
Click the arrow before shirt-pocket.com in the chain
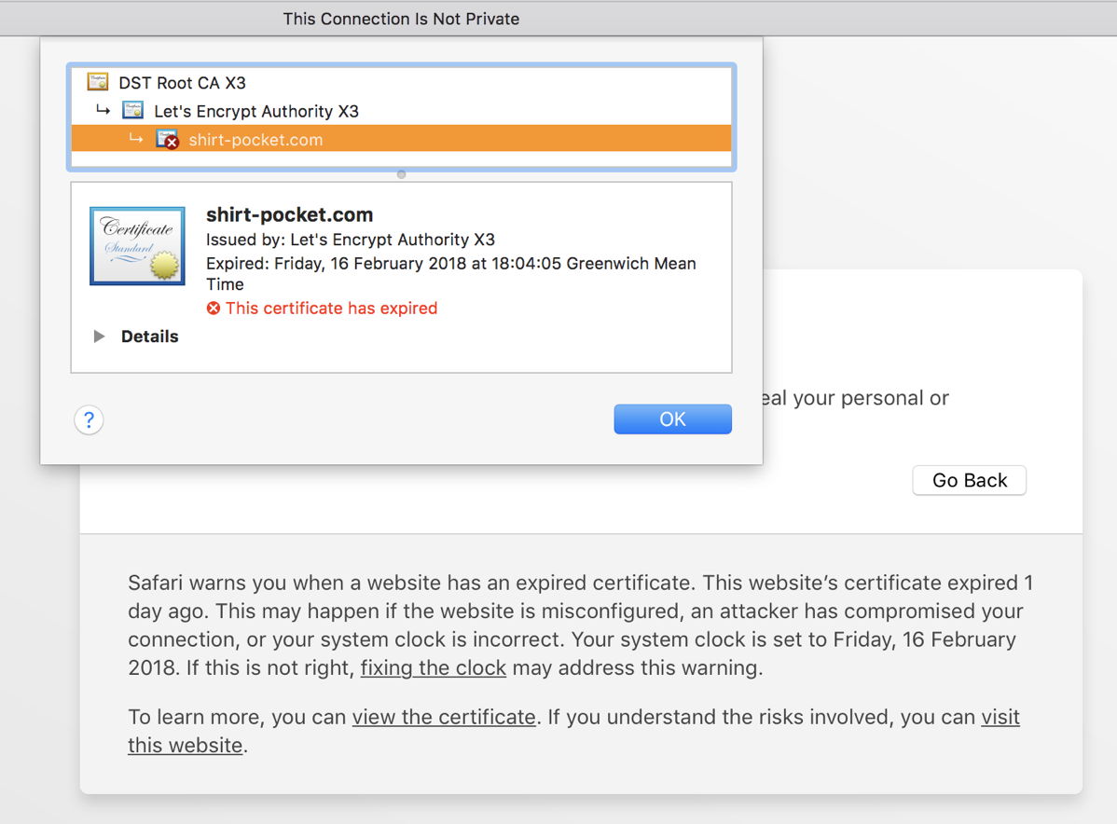click(136, 140)
